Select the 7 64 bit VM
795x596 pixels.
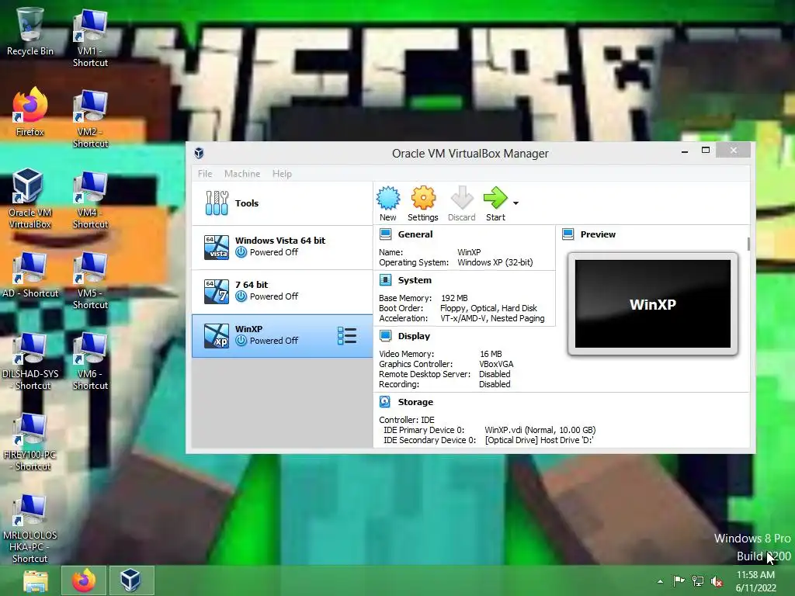pos(282,292)
